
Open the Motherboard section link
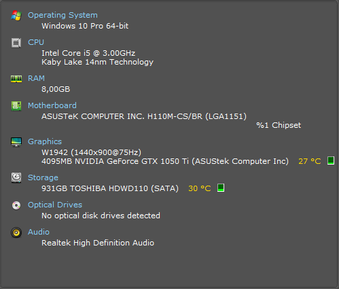[52, 105]
